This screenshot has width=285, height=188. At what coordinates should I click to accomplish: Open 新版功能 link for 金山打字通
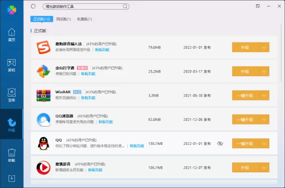88,73
